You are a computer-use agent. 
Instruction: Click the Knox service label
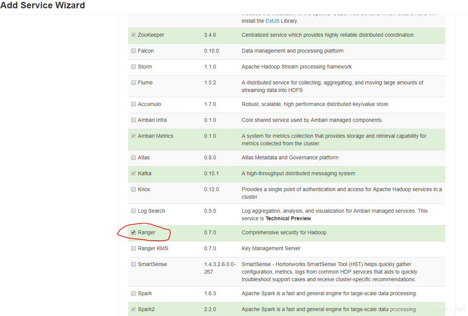144,189
